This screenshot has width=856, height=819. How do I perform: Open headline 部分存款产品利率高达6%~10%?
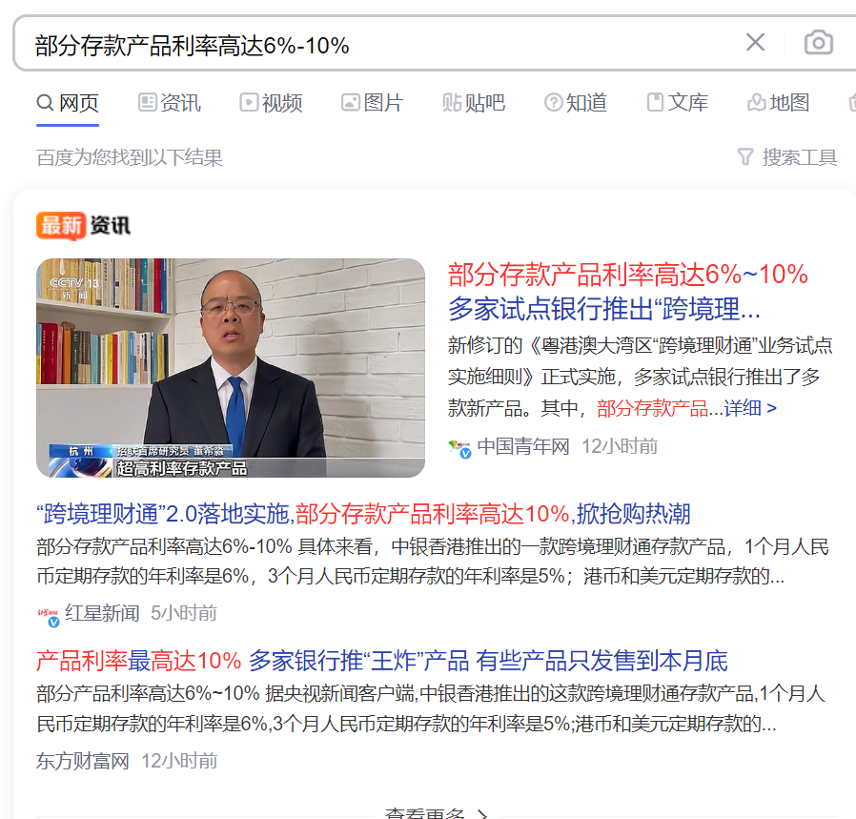pos(628,274)
